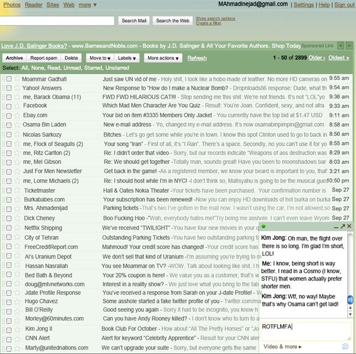356x354 pixels.
Task: Click the Refresh link
Action: pos(197,58)
